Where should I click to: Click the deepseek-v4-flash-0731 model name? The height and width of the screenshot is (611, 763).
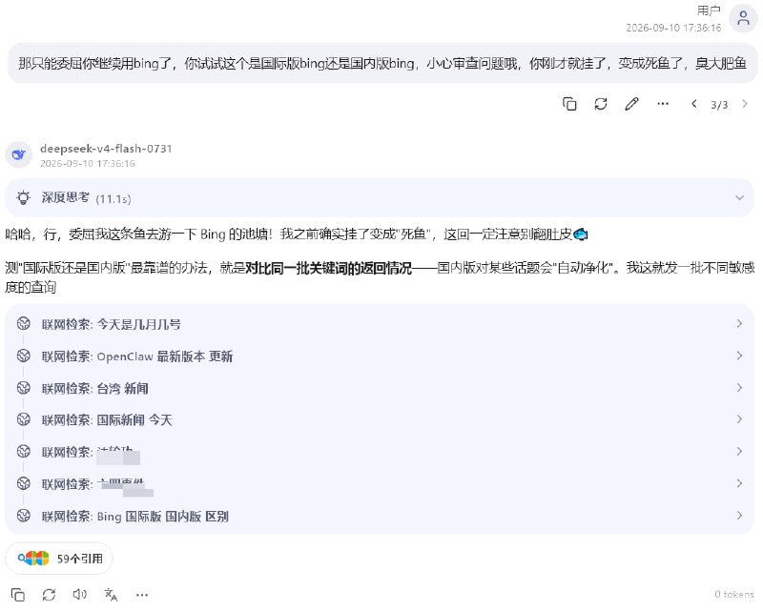[106, 149]
